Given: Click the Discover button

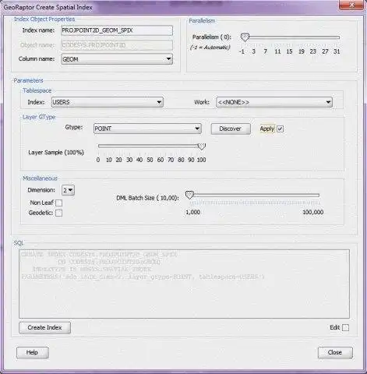Looking at the screenshot, I should point(231,129).
